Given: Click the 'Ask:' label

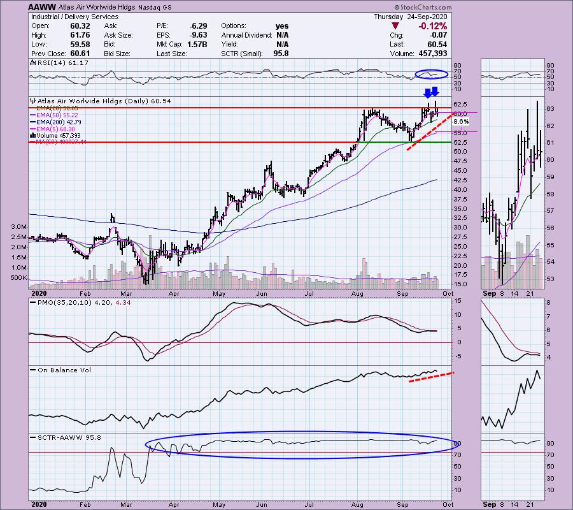Looking at the screenshot, I should click(111, 26).
